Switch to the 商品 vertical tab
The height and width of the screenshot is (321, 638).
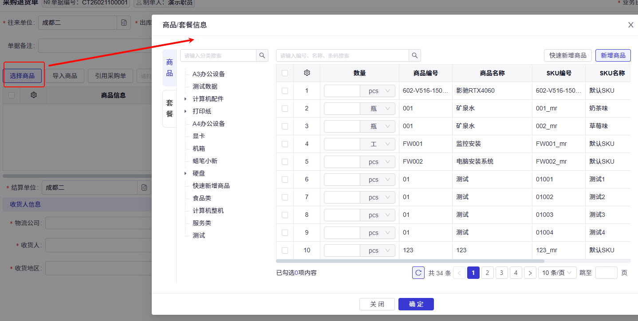point(169,67)
